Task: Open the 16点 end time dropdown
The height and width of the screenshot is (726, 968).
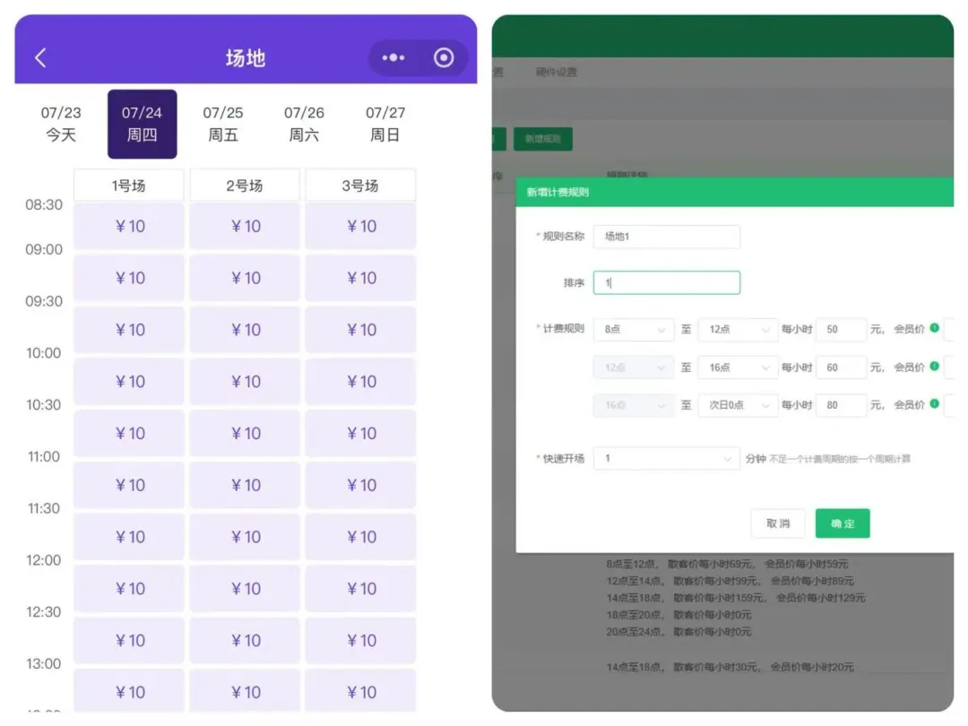Action: coord(737,367)
